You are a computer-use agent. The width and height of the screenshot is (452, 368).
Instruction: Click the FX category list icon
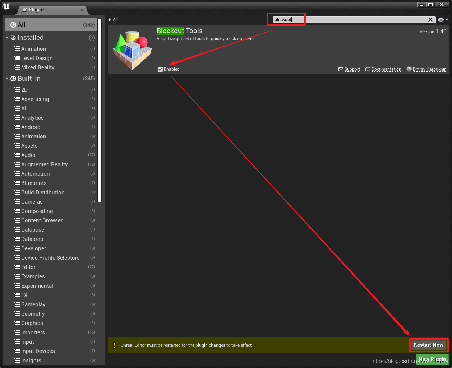pos(17,295)
